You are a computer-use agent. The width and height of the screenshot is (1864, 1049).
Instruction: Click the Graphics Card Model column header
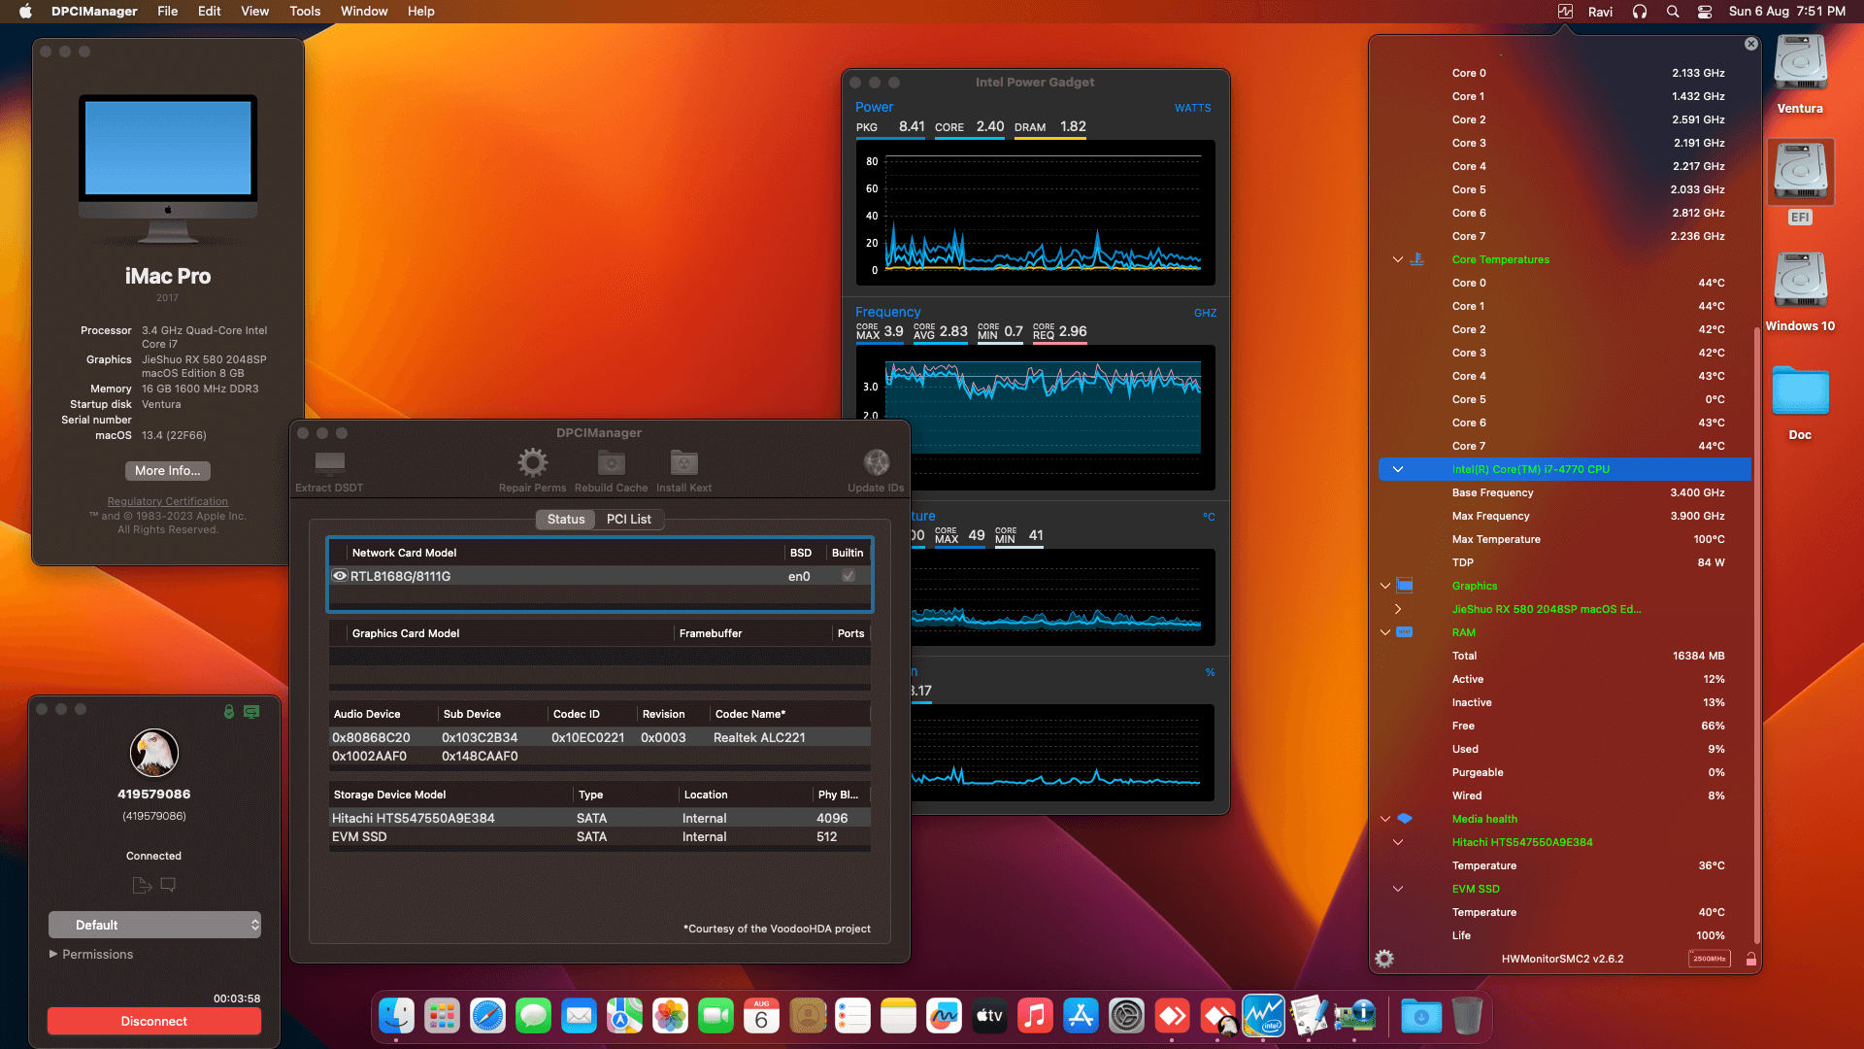510,633
